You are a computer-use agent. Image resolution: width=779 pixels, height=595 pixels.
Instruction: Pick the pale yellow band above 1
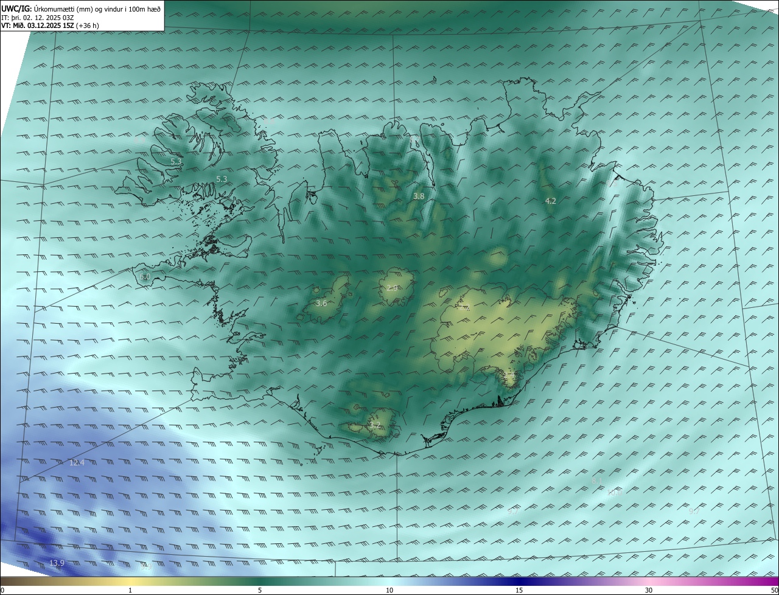pyautogui.click(x=130, y=581)
